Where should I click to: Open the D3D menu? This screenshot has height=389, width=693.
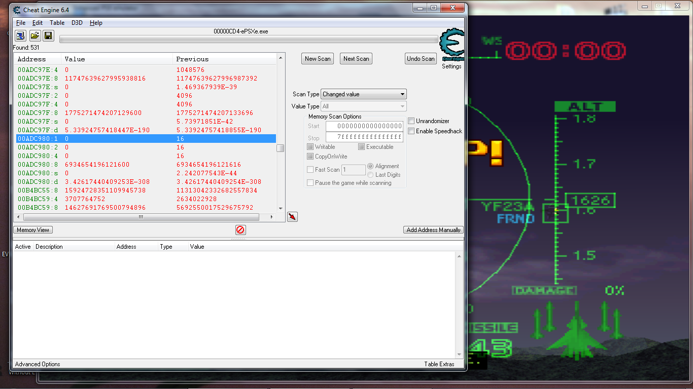(77, 23)
